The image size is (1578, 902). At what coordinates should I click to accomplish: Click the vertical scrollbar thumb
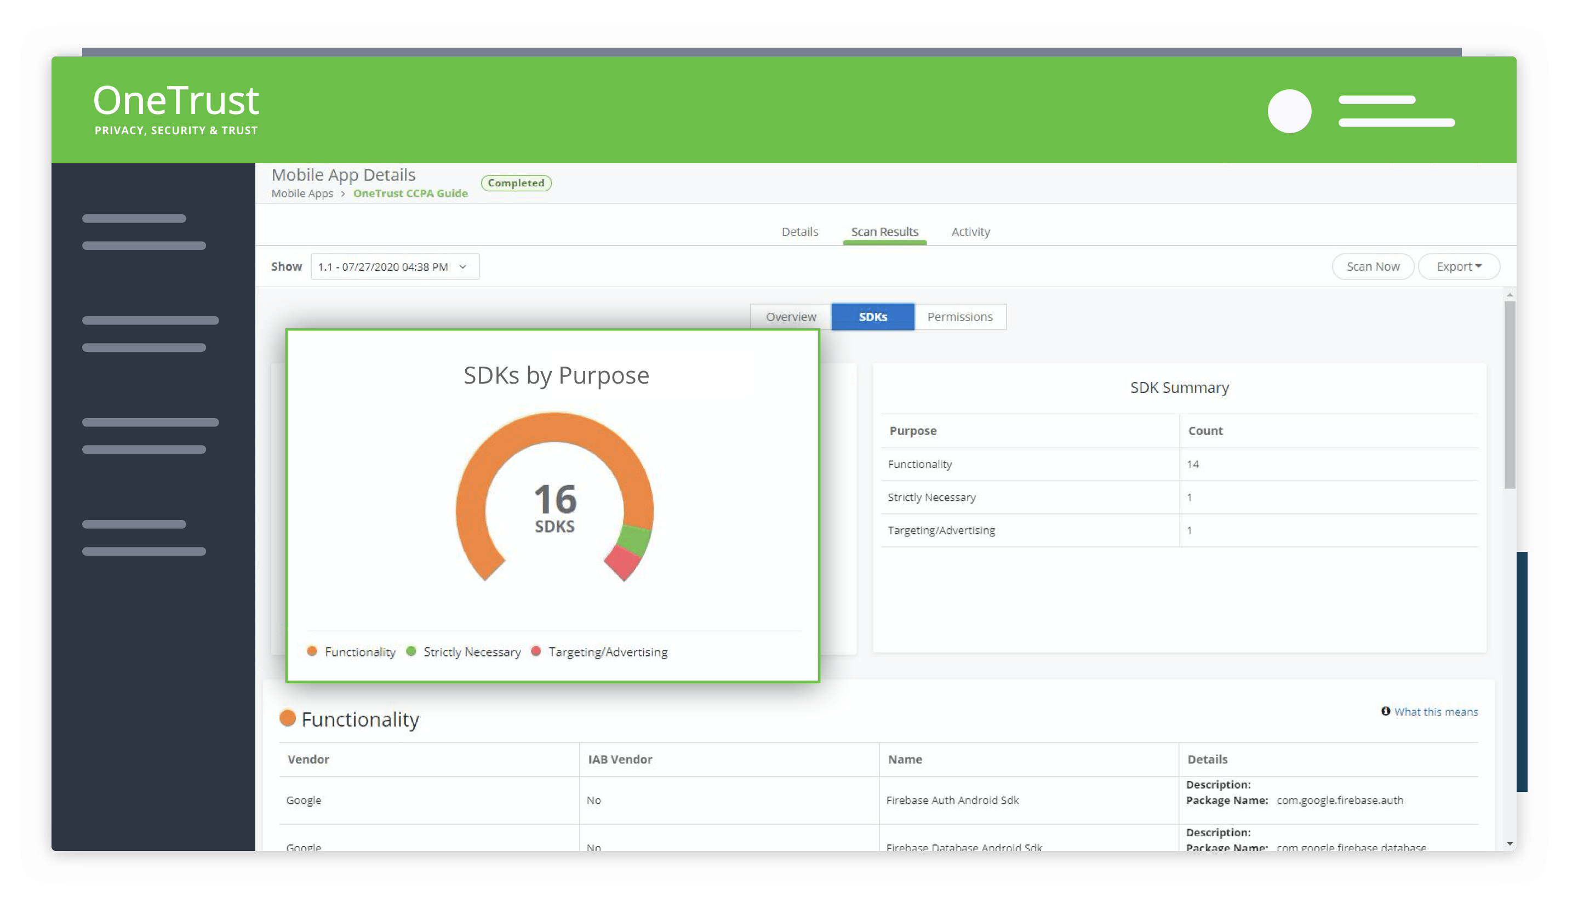coord(1510,394)
